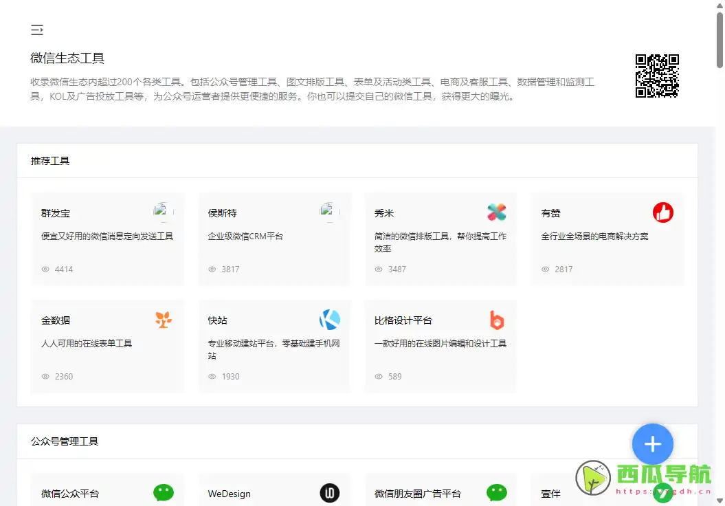
Task: Click the eye icon showing 589 views
Action: coord(379,376)
